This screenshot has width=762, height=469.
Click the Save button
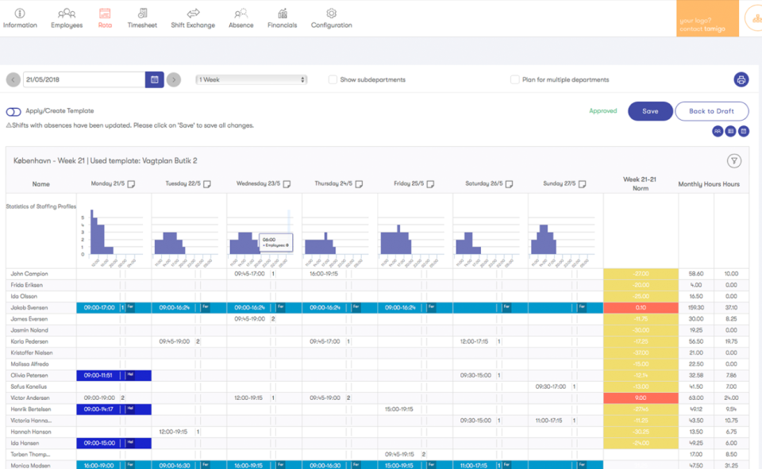pyautogui.click(x=650, y=111)
